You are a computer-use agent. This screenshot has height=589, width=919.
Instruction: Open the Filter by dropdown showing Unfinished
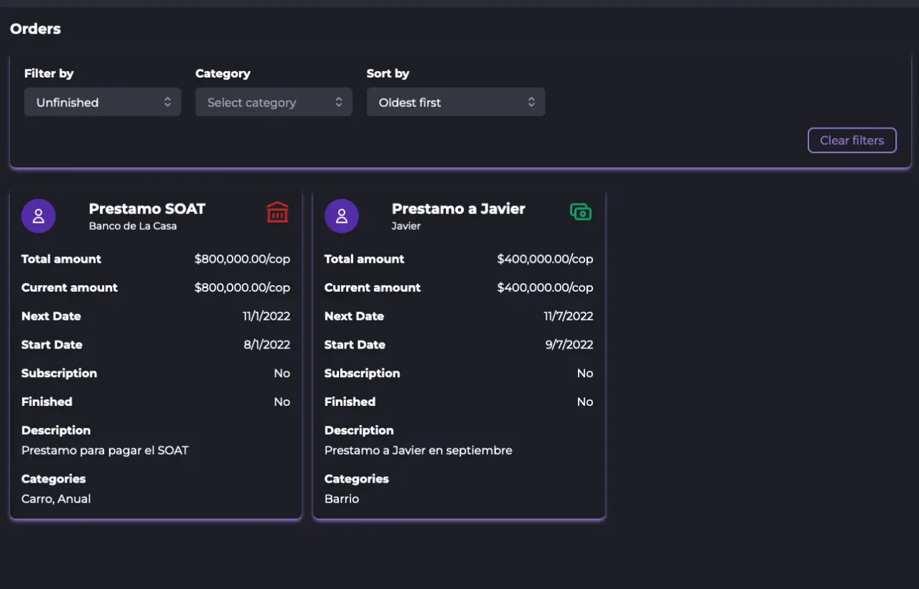[103, 102]
